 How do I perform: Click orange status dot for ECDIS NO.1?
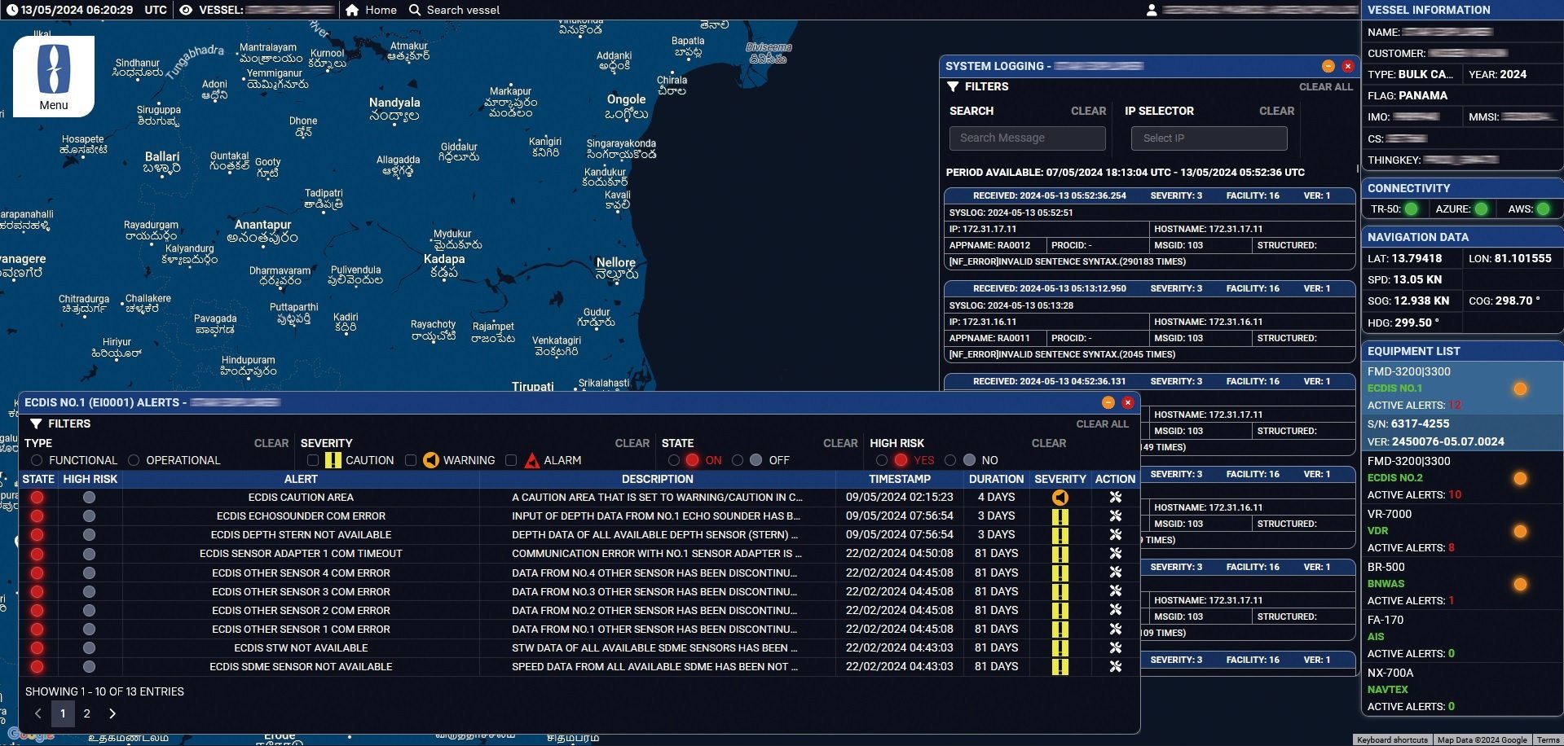[1520, 388]
